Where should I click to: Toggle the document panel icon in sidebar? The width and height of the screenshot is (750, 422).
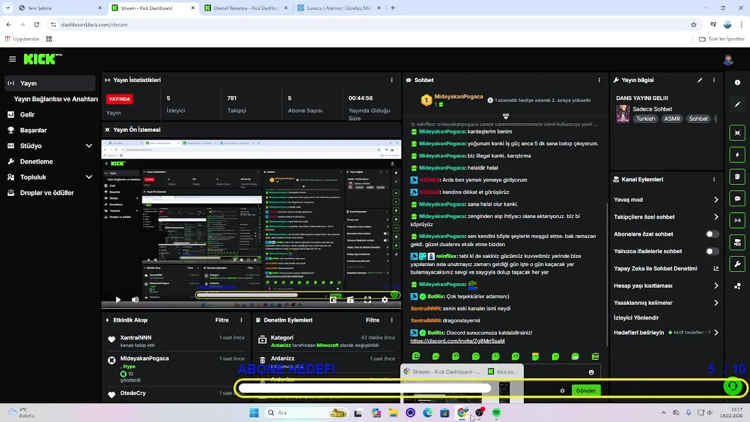(737, 177)
